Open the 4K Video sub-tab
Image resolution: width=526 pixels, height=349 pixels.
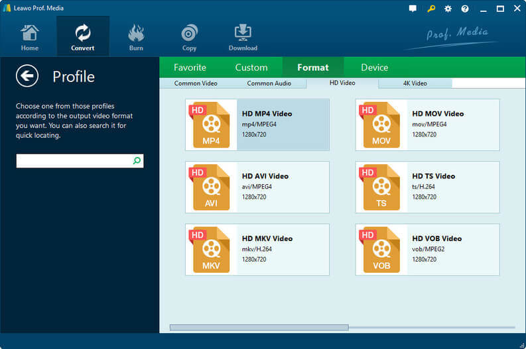pos(415,83)
